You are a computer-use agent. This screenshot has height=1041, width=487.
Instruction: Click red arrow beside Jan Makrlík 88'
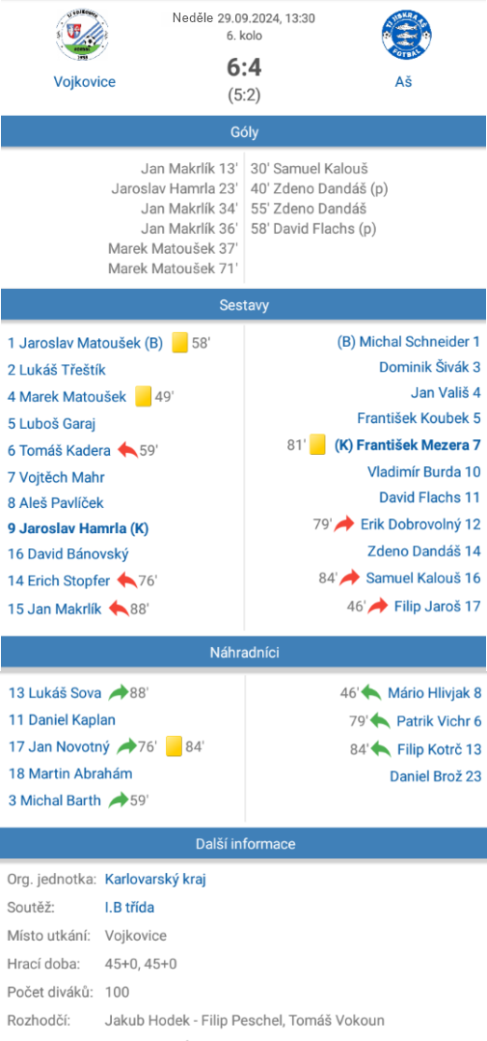pos(119,608)
